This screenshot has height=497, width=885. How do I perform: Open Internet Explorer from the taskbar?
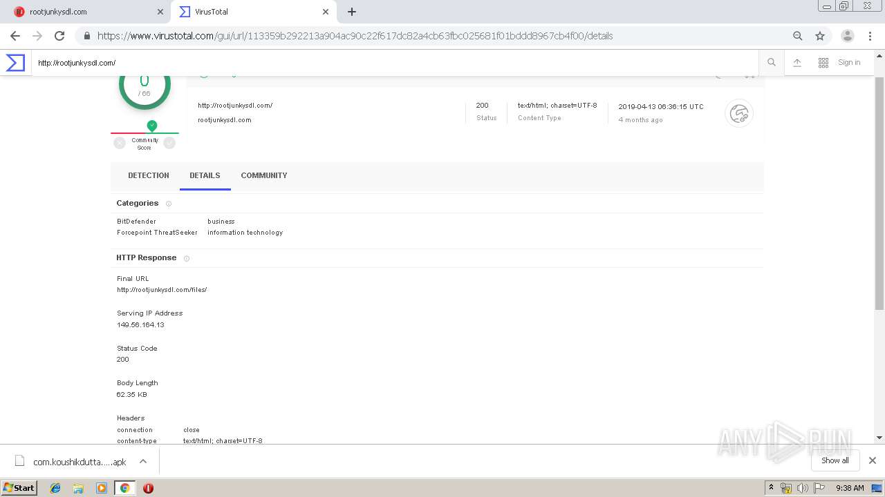(55, 488)
